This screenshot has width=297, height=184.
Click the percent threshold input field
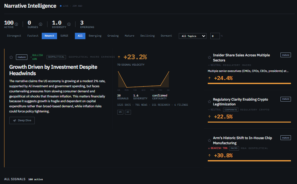pos(215,36)
